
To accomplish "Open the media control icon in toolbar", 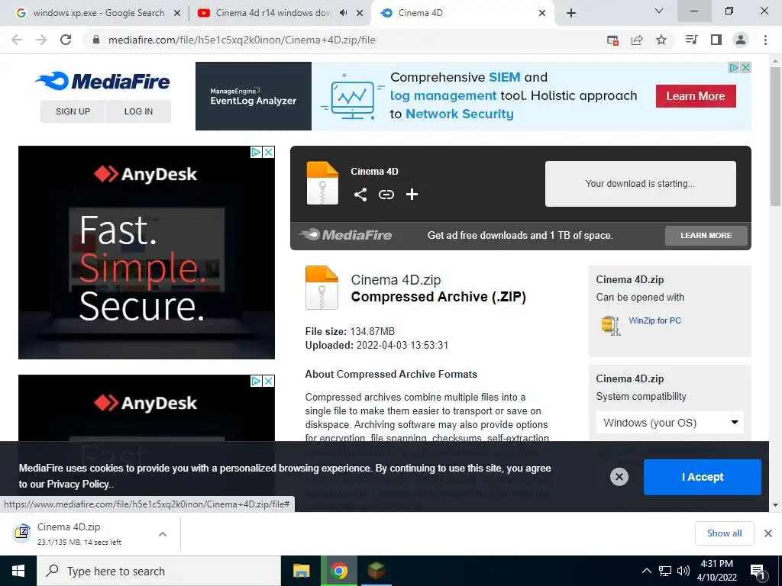I will pos(692,40).
